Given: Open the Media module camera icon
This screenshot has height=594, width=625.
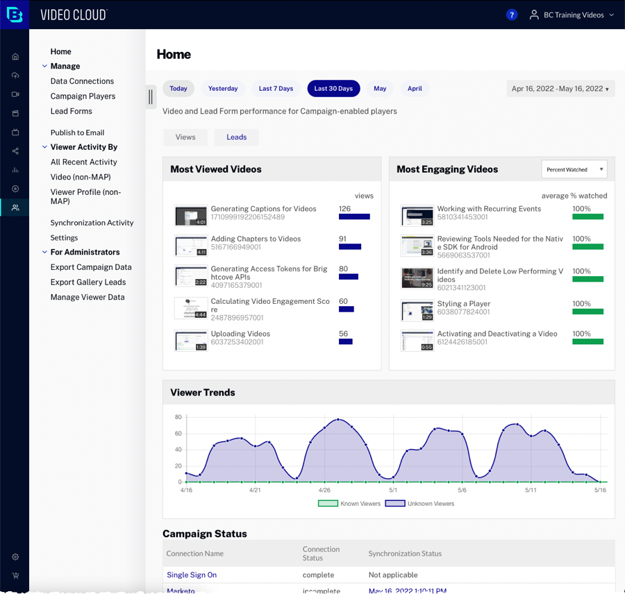Looking at the screenshot, I should (15, 94).
